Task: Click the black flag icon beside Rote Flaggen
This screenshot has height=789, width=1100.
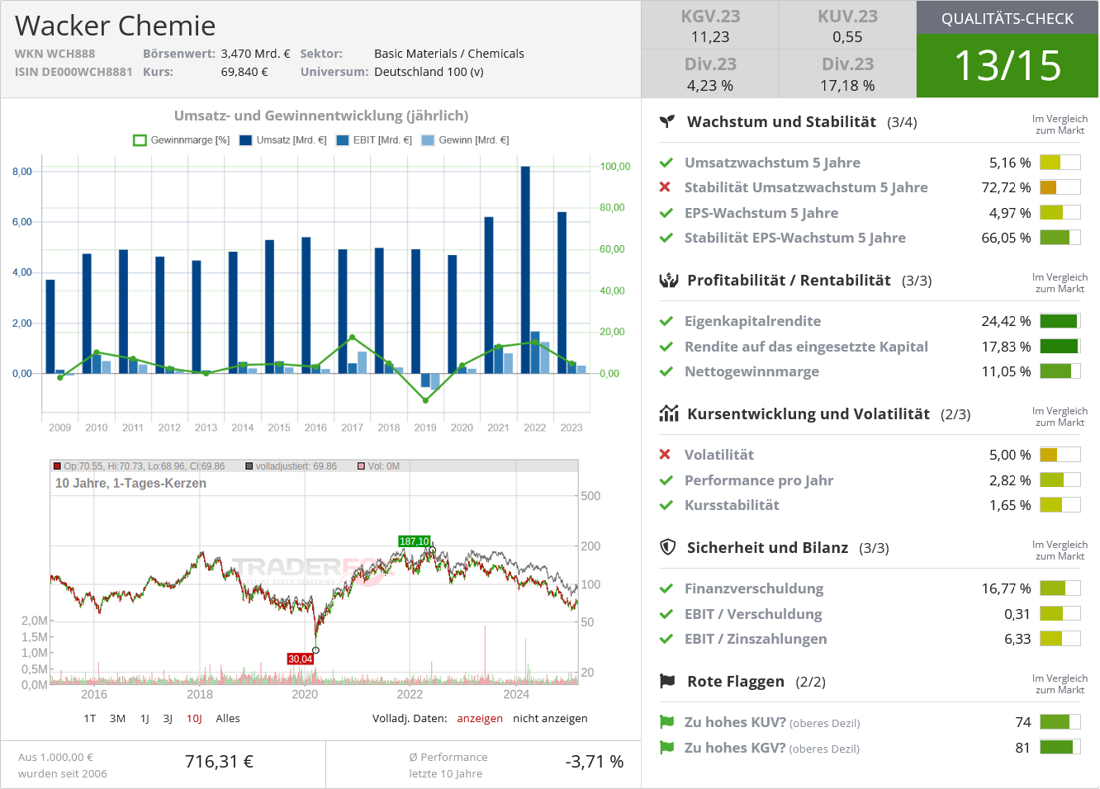Action: (667, 681)
